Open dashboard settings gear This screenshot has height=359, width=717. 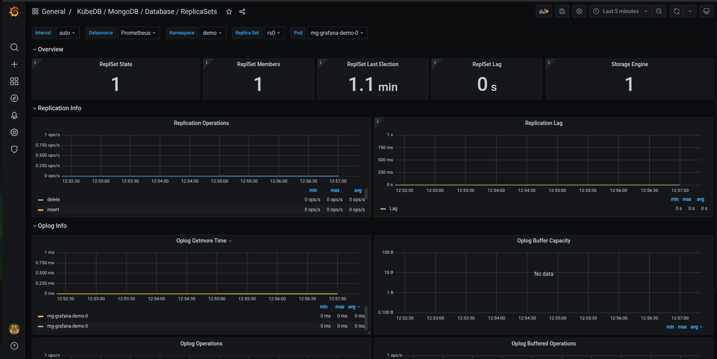[579, 11]
